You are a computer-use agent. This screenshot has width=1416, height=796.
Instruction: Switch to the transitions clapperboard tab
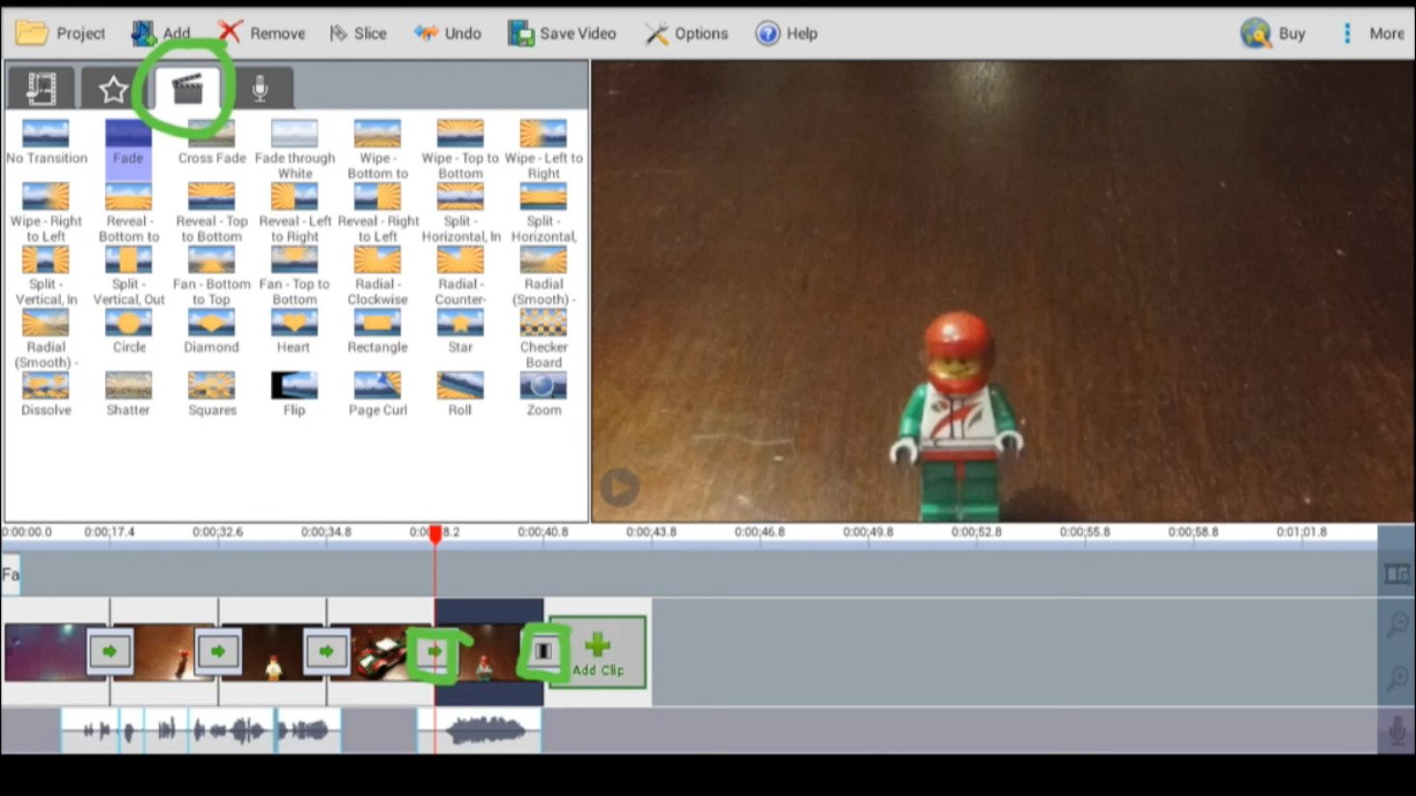[187, 90]
